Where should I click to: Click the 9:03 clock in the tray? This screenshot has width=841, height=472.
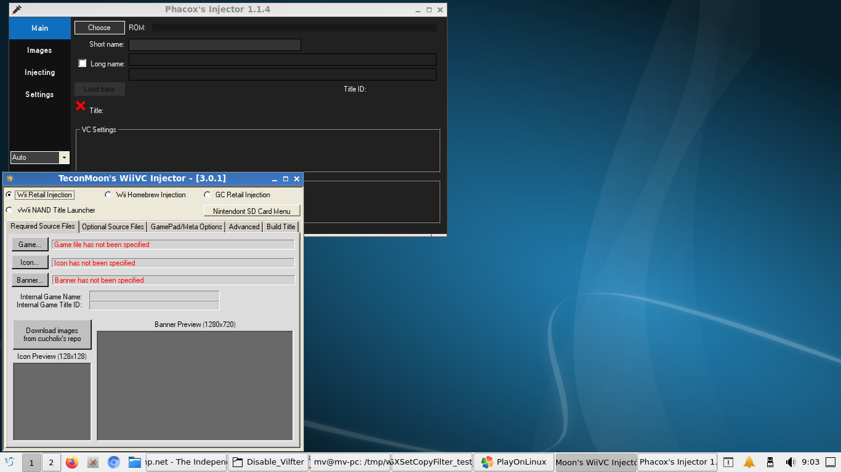pos(811,462)
